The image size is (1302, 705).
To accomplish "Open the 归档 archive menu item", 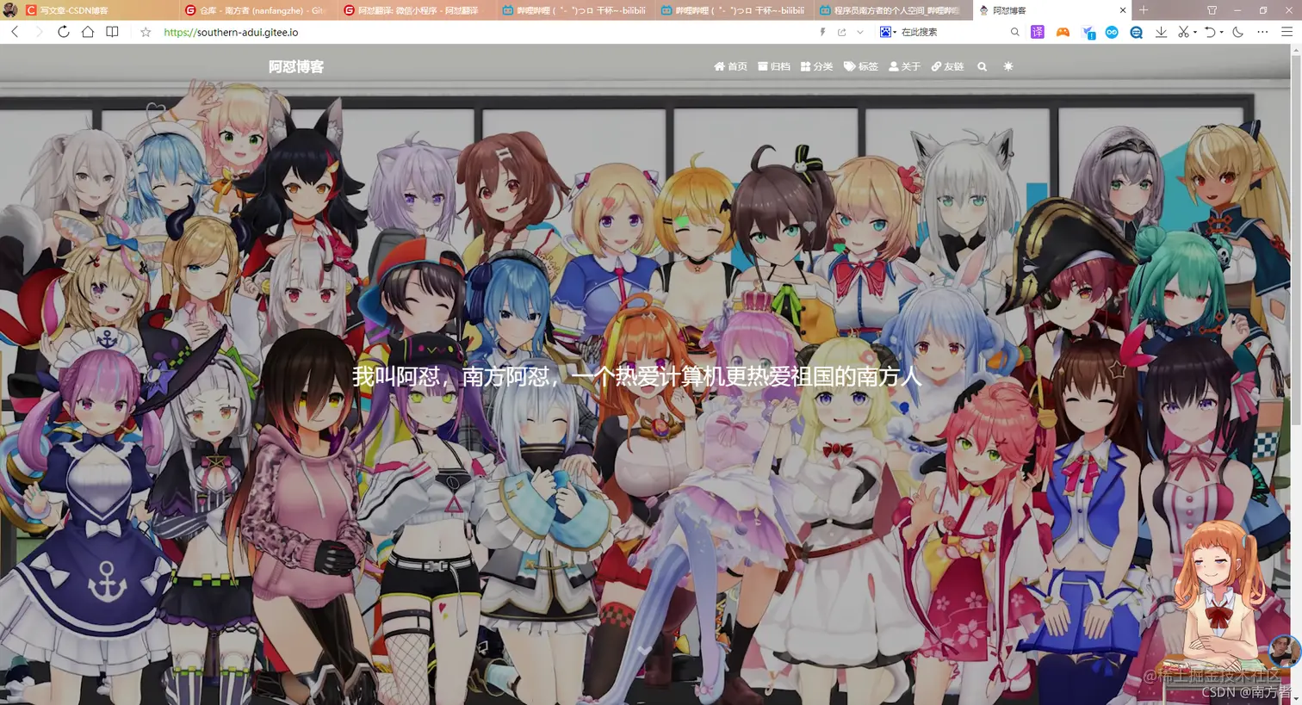I will pyautogui.click(x=774, y=66).
